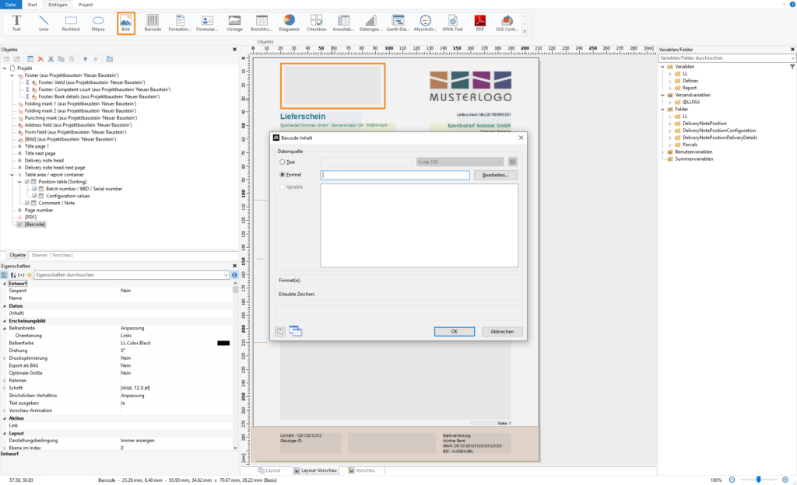Click the black Balkenfarbe color swatch
The width and height of the screenshot is (797, 485).
pyautogui.click(x=223, y=343)
